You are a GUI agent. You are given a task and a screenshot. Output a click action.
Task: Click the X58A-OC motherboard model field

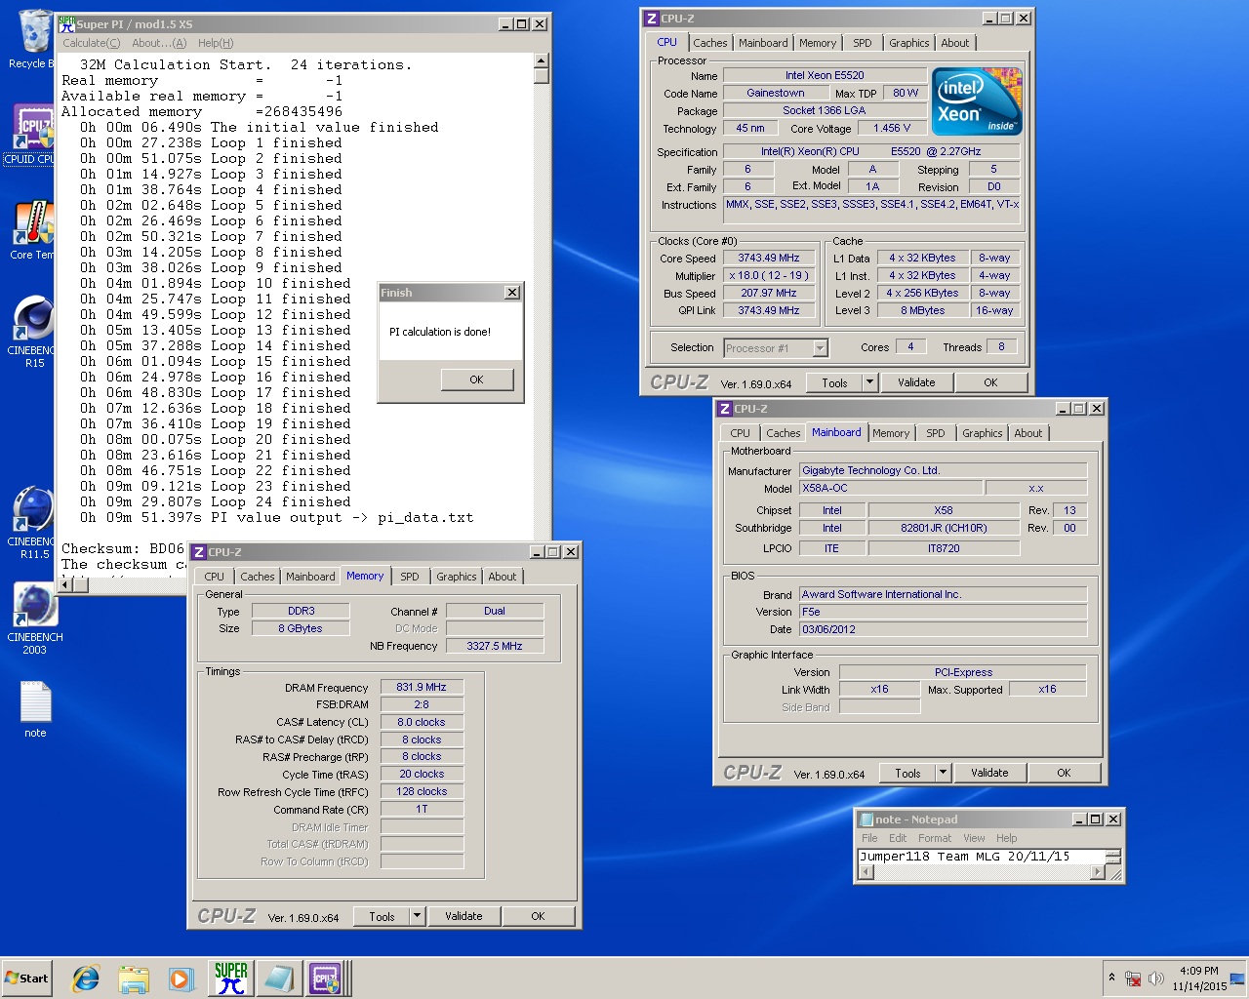(890, 488)
